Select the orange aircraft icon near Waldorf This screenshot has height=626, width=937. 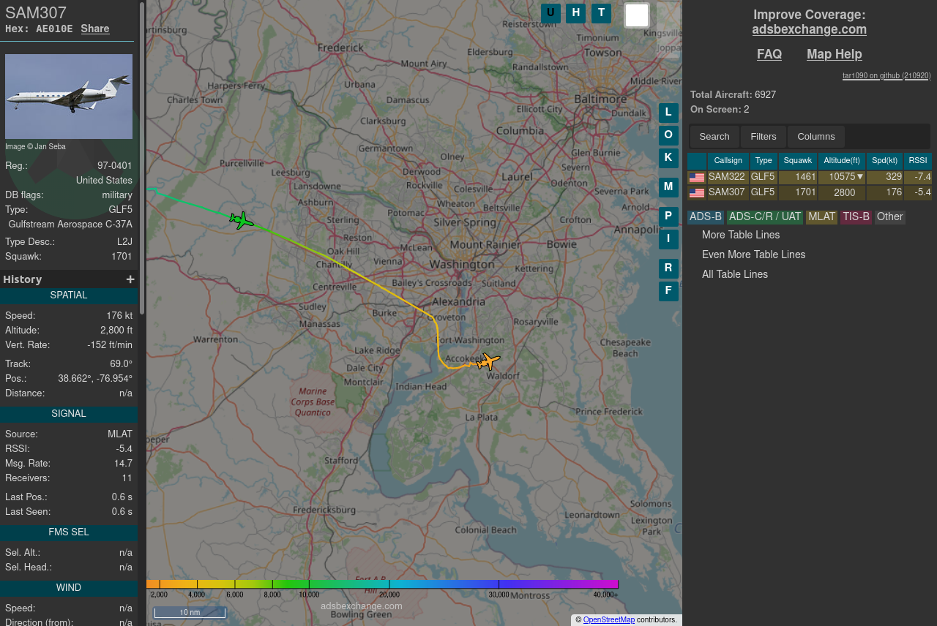click(x=488, y=361)
